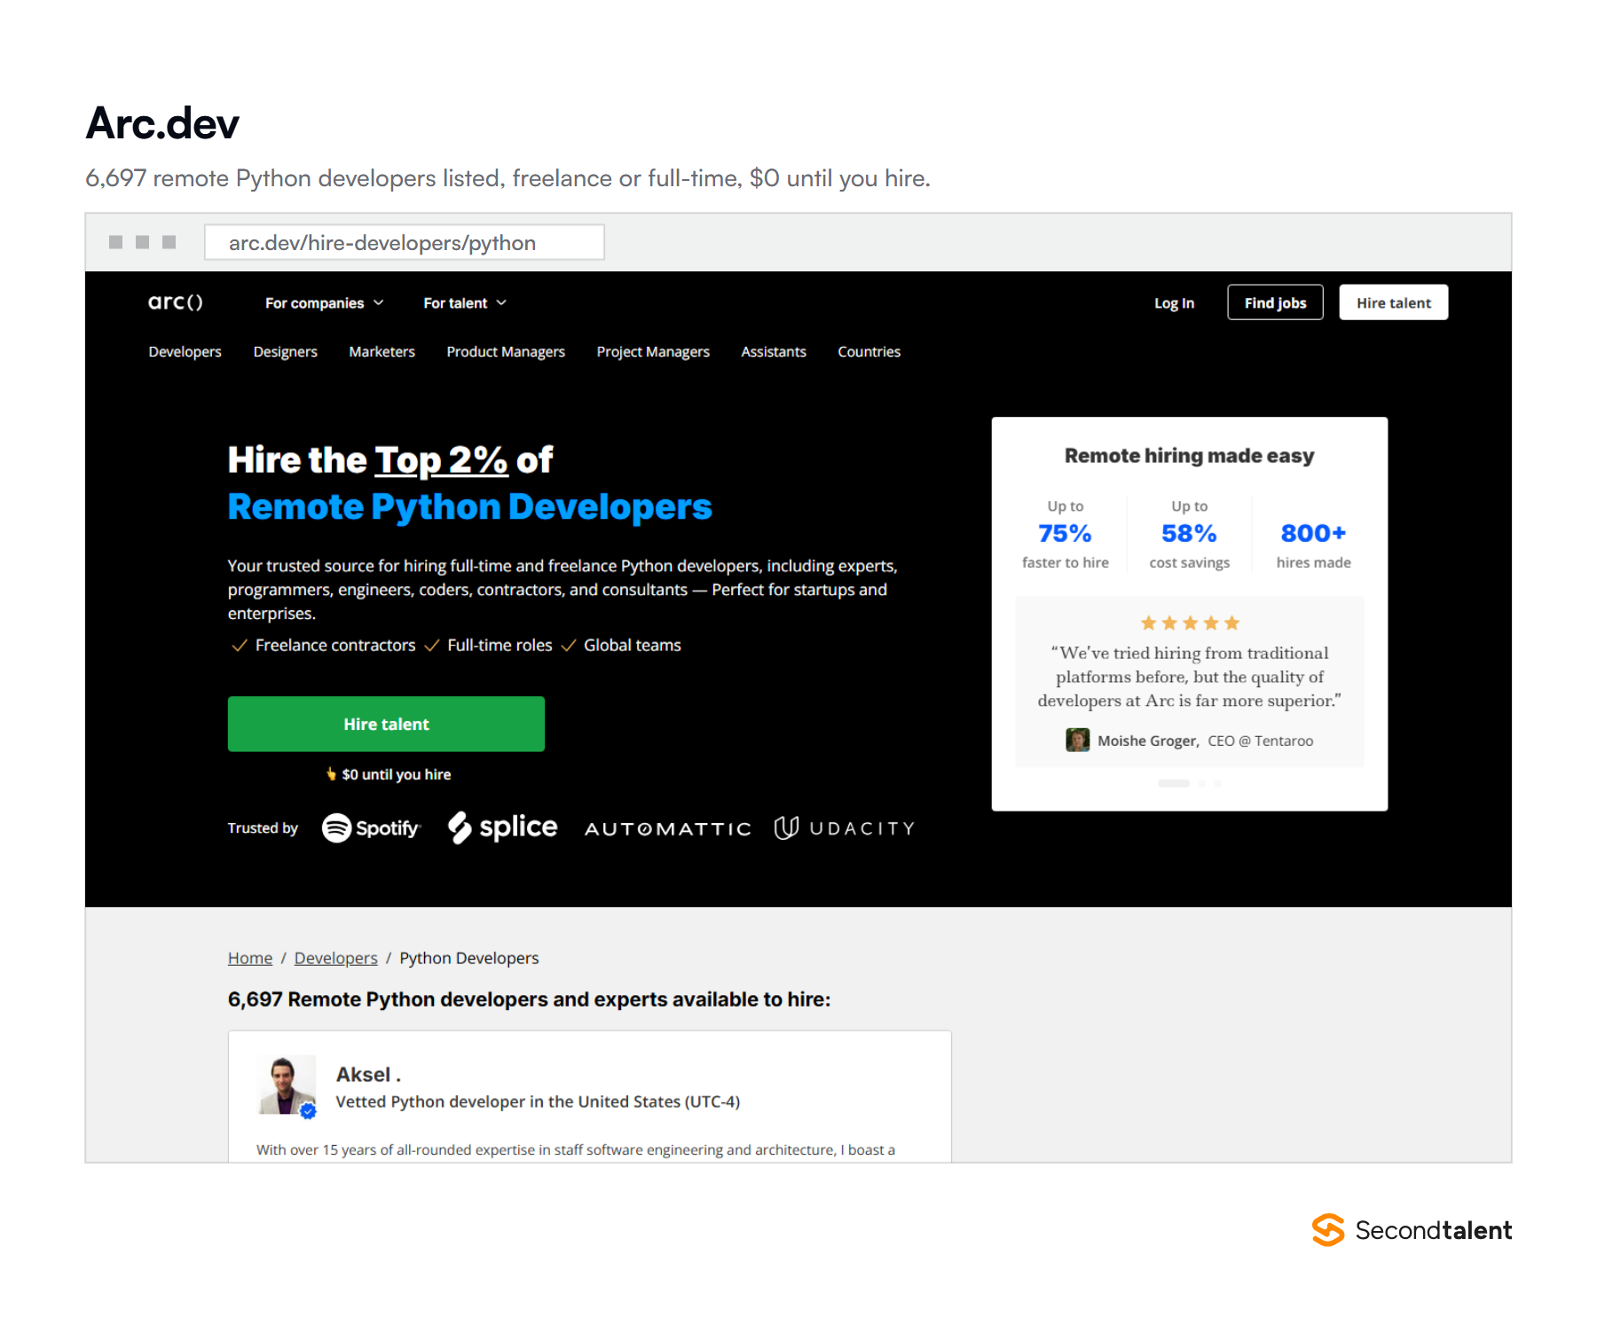Click the Arc.dev page title

pos(162,123)
